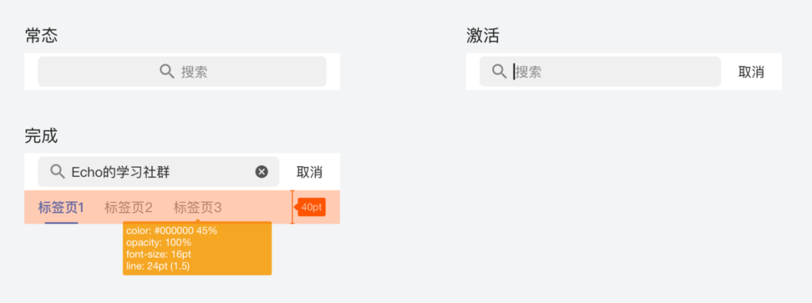This screenshot has height=303, width=812.
Task: Click the font-size: 16pt line in the tooltip
Action: tap(159, 254)
